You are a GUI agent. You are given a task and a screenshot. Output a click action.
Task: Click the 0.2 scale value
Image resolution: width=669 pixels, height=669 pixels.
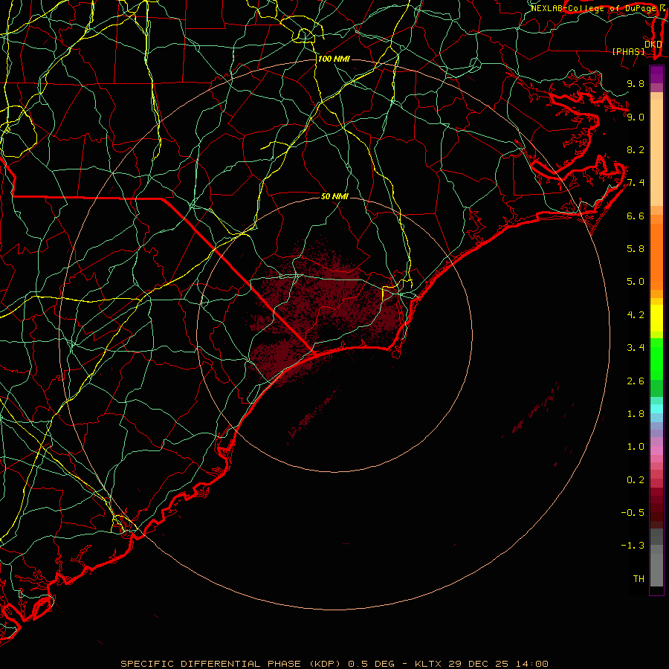click(x=636, y=480)
